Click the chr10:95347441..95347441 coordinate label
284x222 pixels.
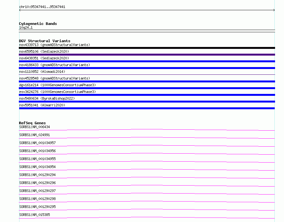click(x=42, y=7)
